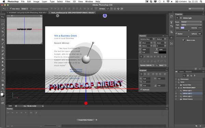Select the Eyedropper tool
Image resolution: width=205 pixels, height=128 pixels.
(x=3, y=35)
